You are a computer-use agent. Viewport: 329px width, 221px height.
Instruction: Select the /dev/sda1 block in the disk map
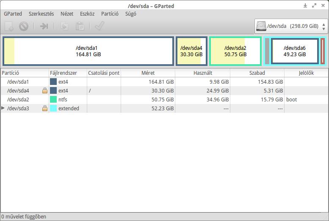(x=88, y=51)
